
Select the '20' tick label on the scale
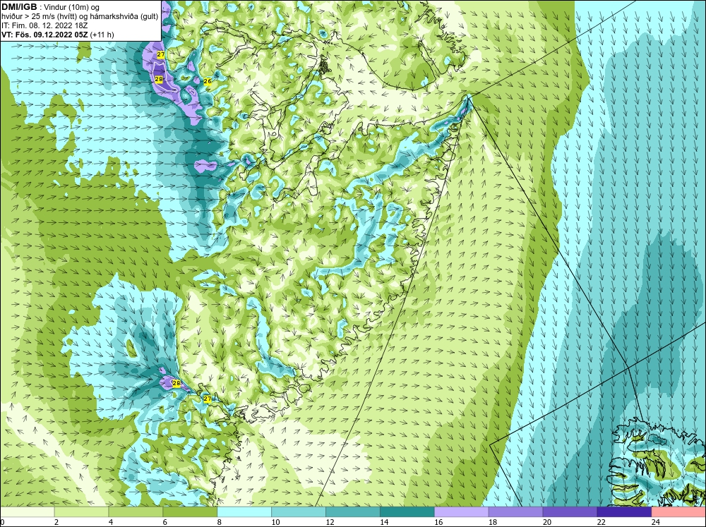547,522
